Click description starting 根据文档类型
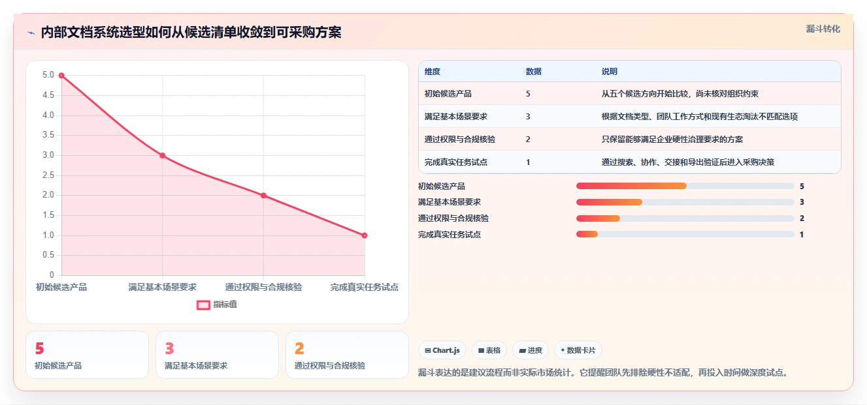Viewport: 867px width, 405px height. click(x=700, y=117)
